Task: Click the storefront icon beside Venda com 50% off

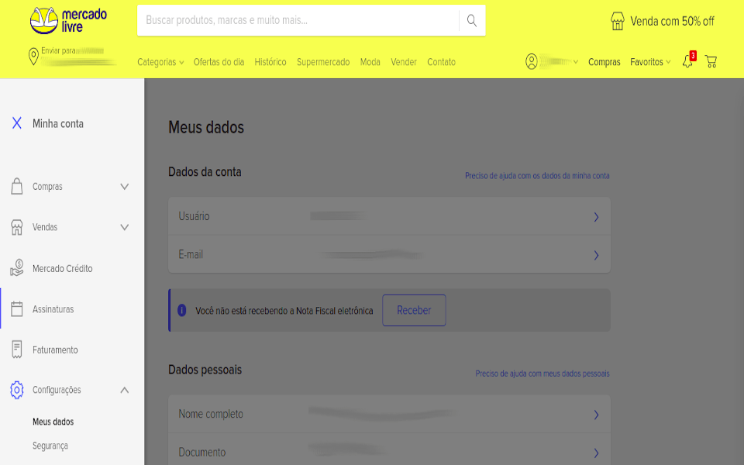Action: [618, 22]
